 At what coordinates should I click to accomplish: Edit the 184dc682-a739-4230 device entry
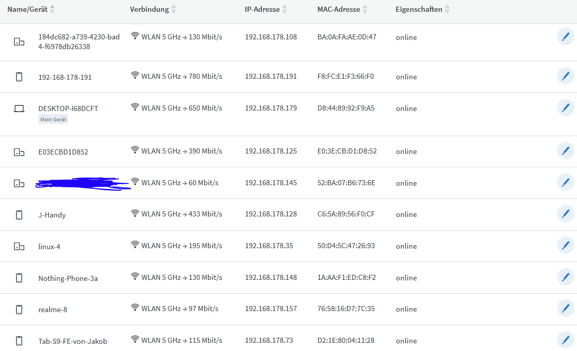(x=566, y=37)
